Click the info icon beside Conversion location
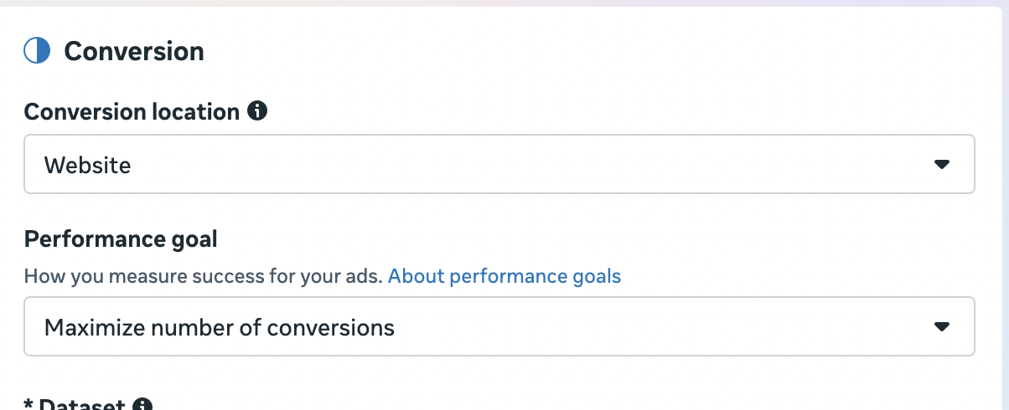Image resolution: width=1009 pixels, height=410 pixels. coord(259,110)
